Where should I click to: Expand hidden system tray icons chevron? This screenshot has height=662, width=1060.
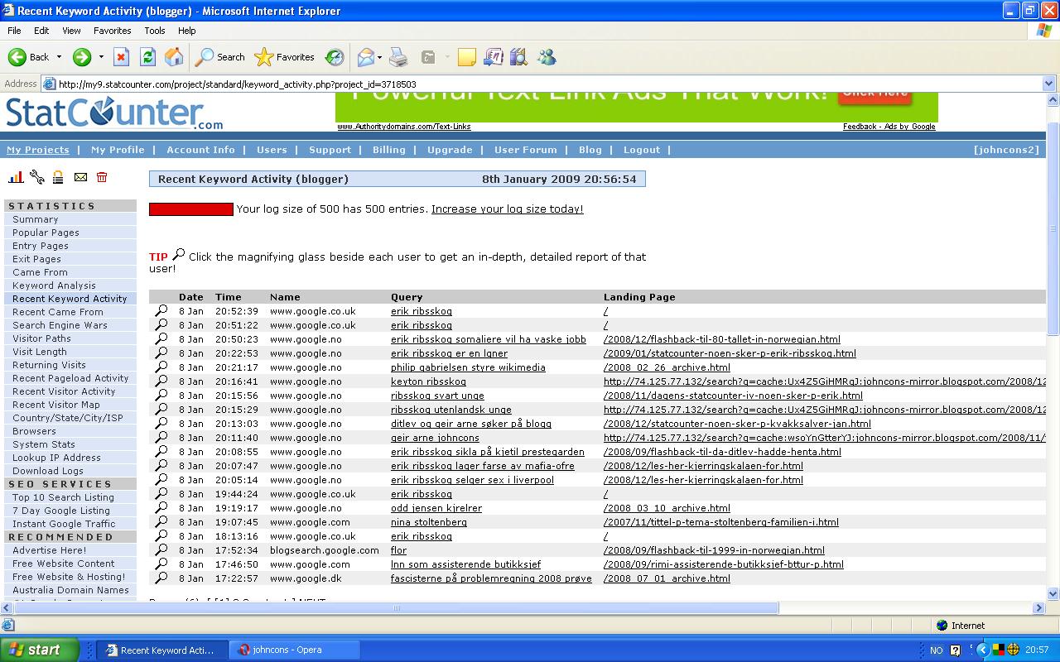pos(983,650)
